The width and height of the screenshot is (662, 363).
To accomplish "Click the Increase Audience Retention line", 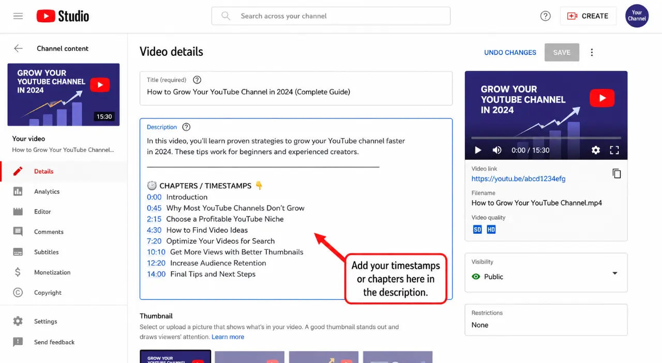I will [218, 263].
